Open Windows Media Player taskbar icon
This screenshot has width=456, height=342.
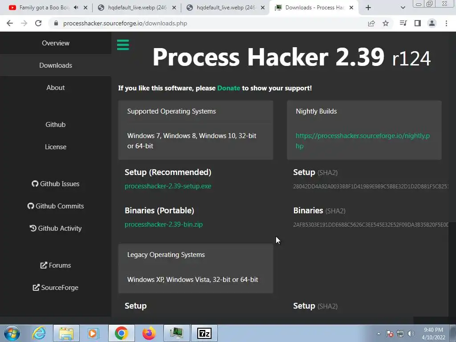(x=94, y=333)
